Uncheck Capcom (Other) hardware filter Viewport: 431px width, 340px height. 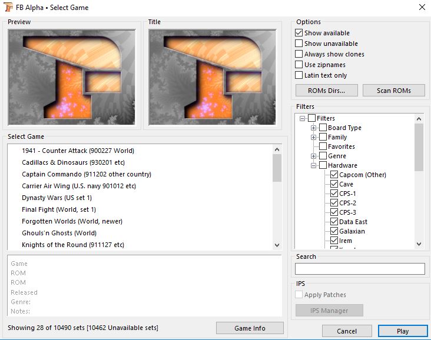pos(334,175)
